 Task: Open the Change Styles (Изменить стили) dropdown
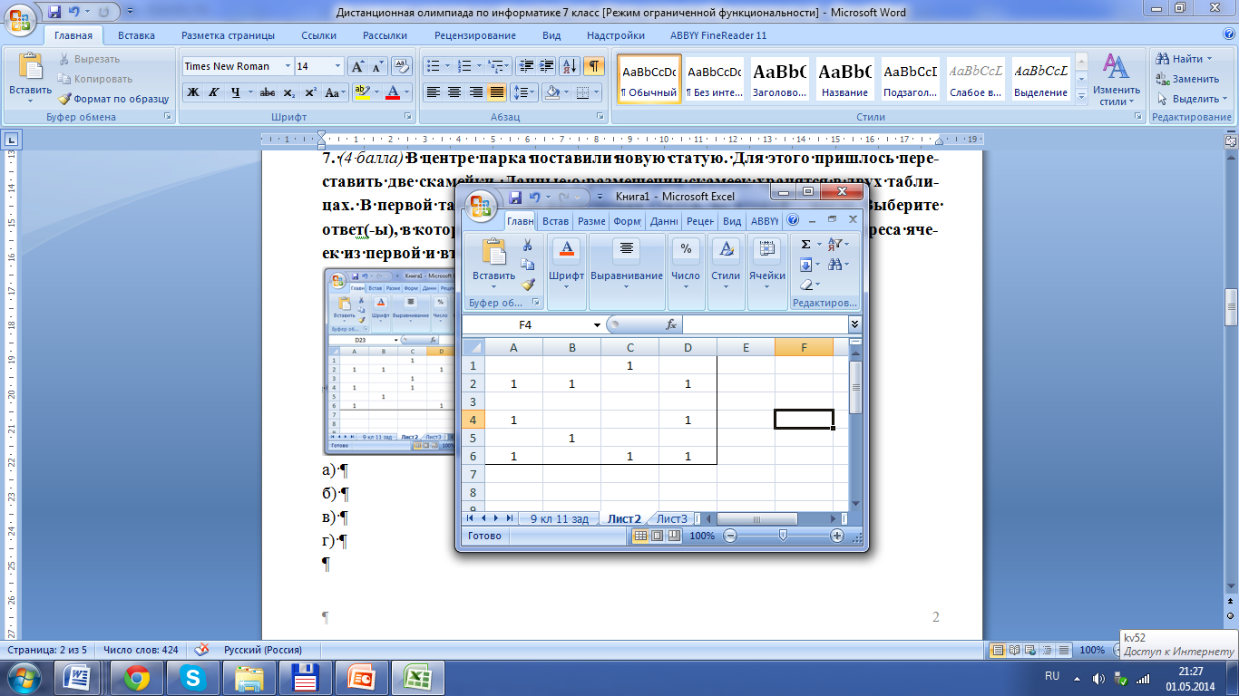click(1117, 80)
